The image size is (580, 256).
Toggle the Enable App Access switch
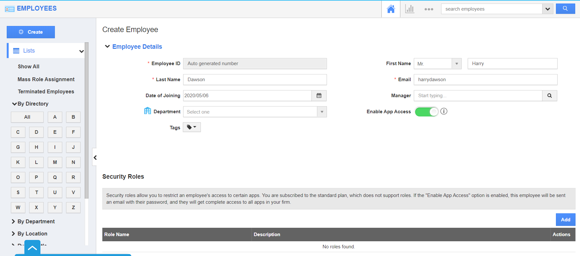click(426, 112)
